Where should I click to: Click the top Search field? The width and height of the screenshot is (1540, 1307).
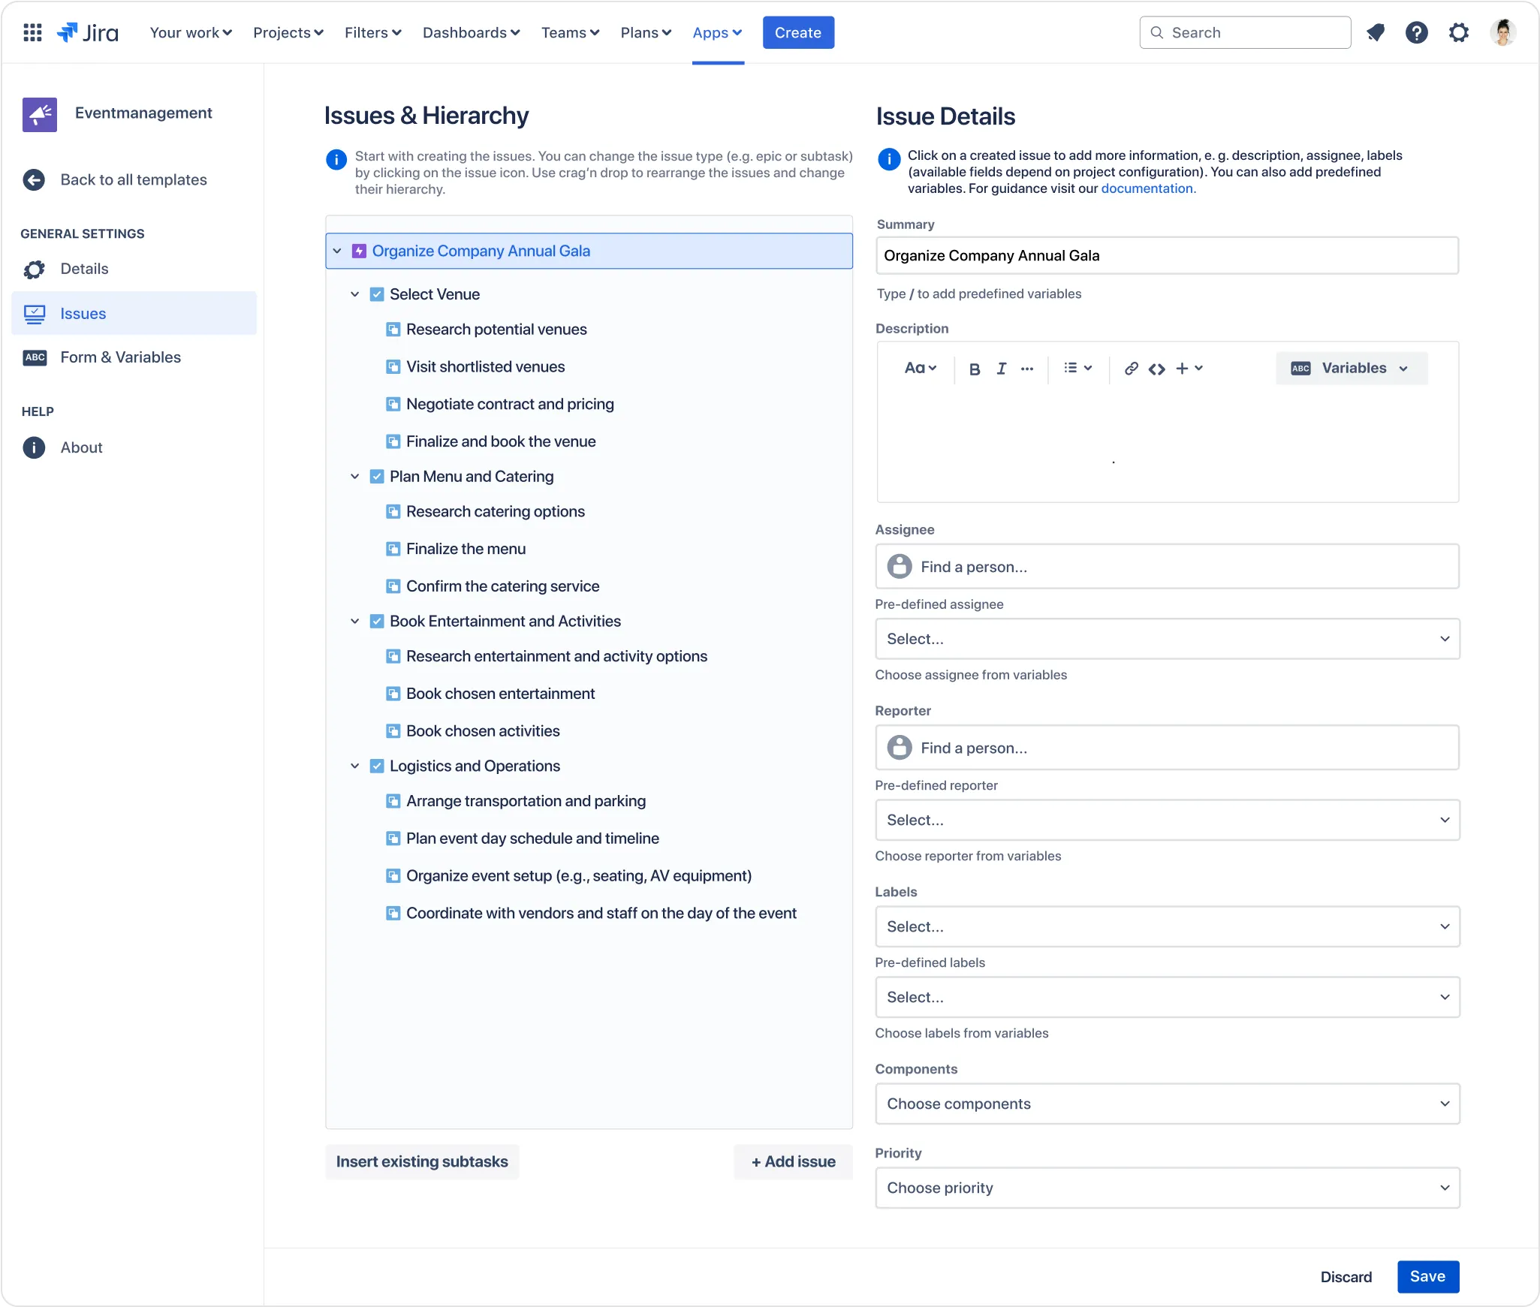pyautogui.click(x=1245, y=32)
